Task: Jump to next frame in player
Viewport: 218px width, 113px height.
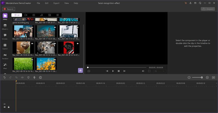Action: (x=125, y=71)
